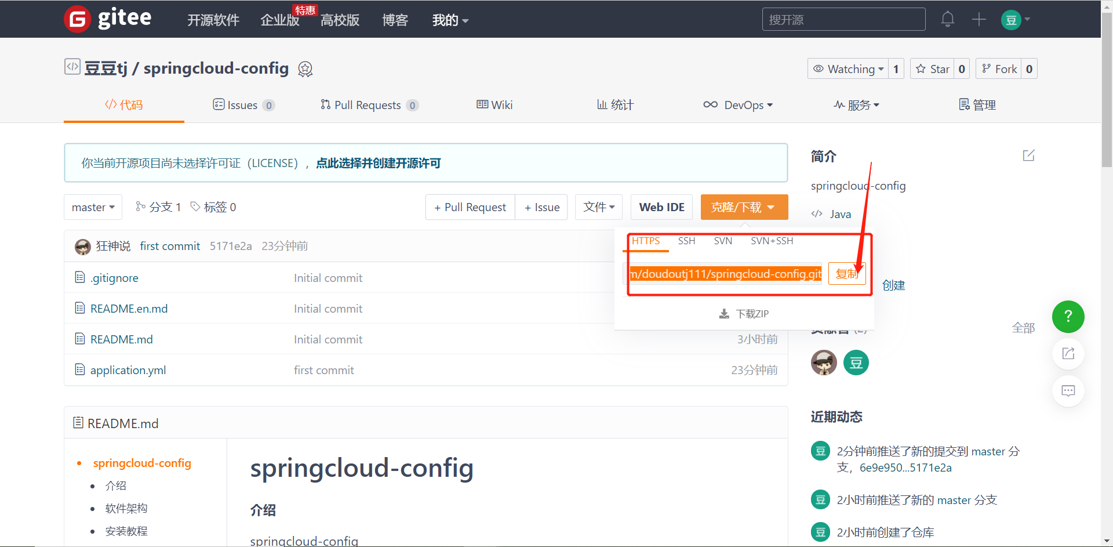Click the floating share icon button
Image resolution: width=1113 pixels, height=547 pixels.
[x=1068, y=354]
